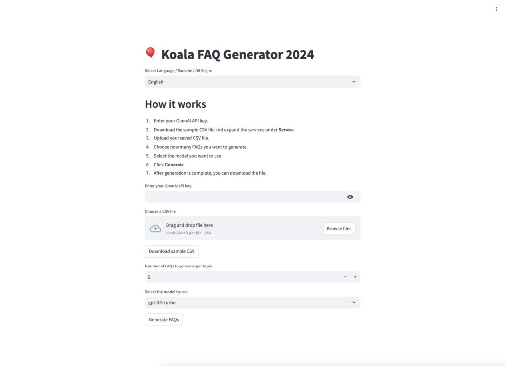Click the How it works heading
505x366 pixels.
click(x=176, y=104)
